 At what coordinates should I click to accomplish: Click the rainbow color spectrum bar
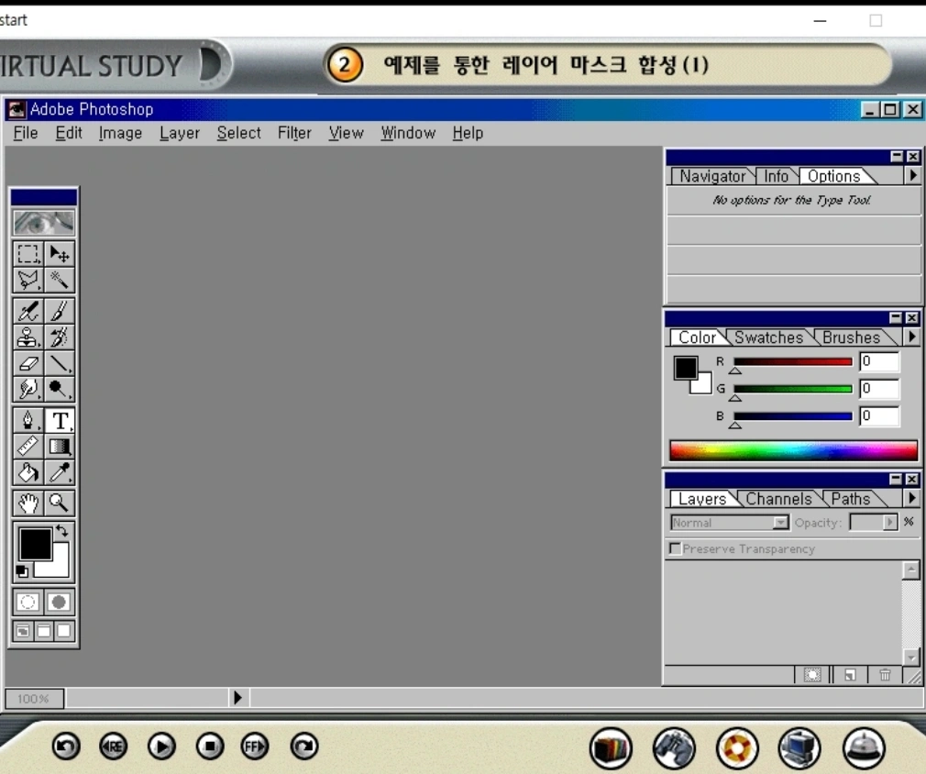(793, 450)
